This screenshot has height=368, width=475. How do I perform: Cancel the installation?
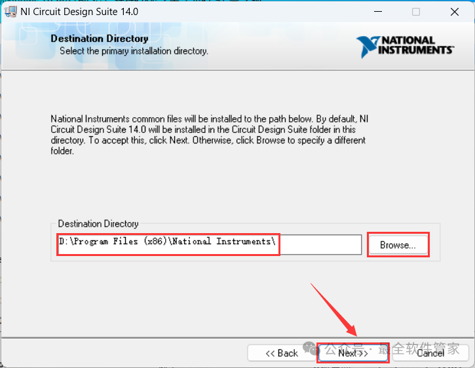tap(430, 353)
